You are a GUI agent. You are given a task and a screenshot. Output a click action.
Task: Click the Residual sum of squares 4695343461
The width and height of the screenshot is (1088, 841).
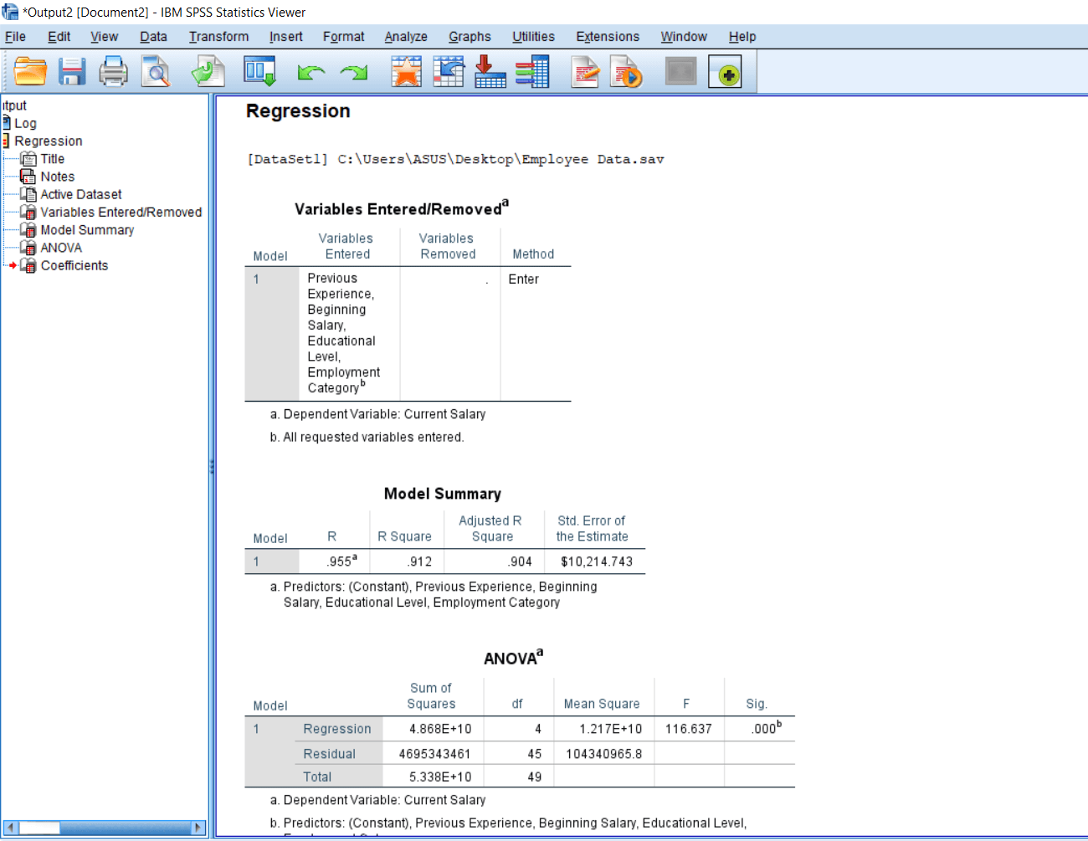pyautogui.click(x=434, y=754)
